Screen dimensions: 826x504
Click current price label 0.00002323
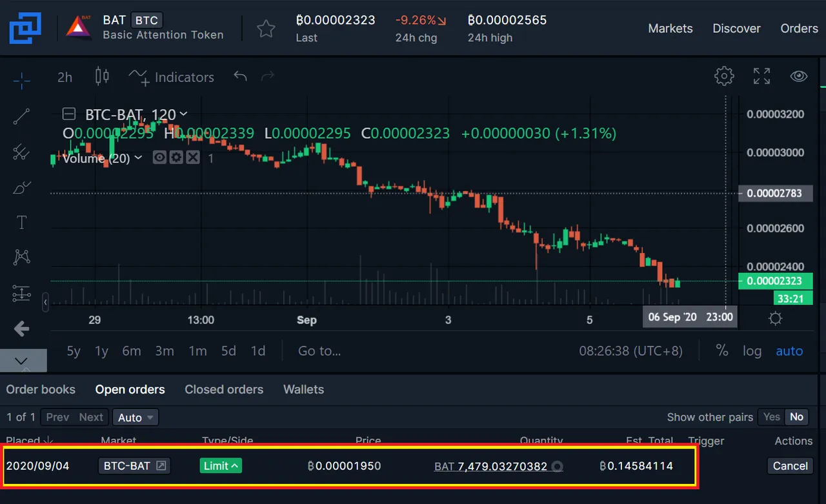pos(775,281)
